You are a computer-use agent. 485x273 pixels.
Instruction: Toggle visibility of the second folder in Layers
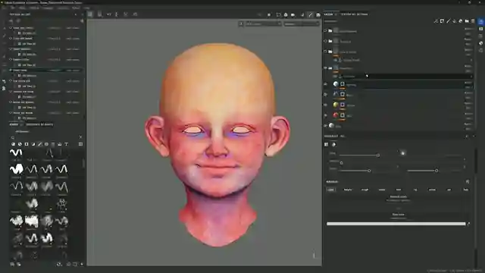325,41
